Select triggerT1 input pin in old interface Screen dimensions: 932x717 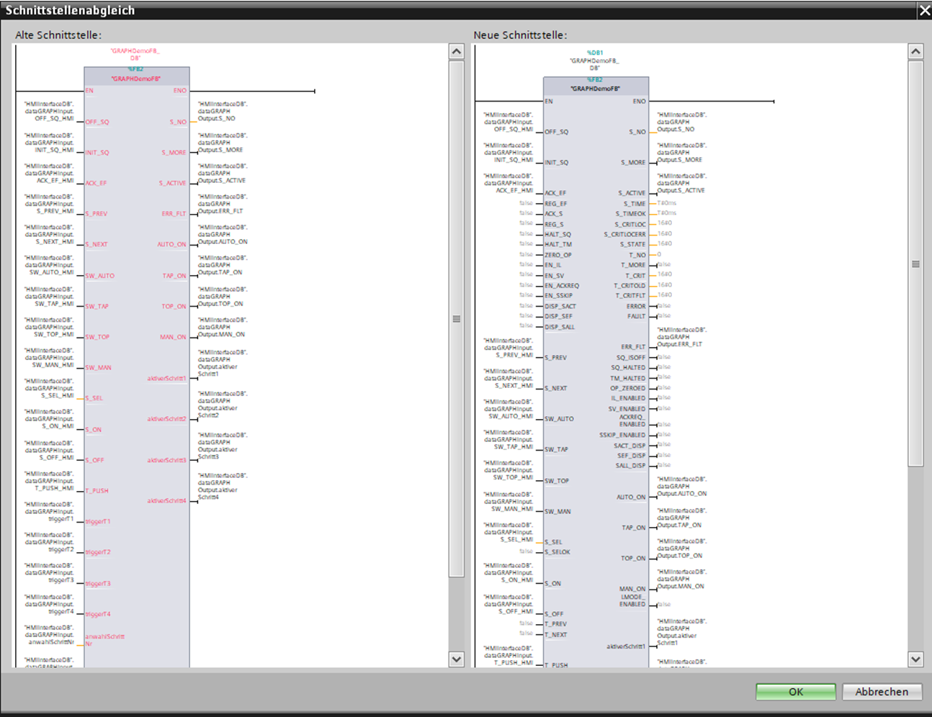pos(98,521)
